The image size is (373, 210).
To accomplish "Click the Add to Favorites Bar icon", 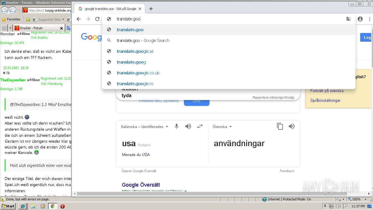I will [28, 20].
